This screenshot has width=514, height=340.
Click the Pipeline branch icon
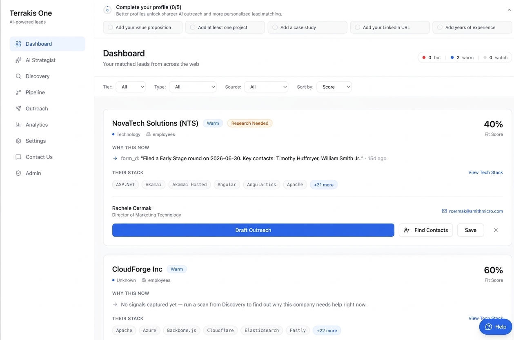pyautogui.click(x=18, y=92)
